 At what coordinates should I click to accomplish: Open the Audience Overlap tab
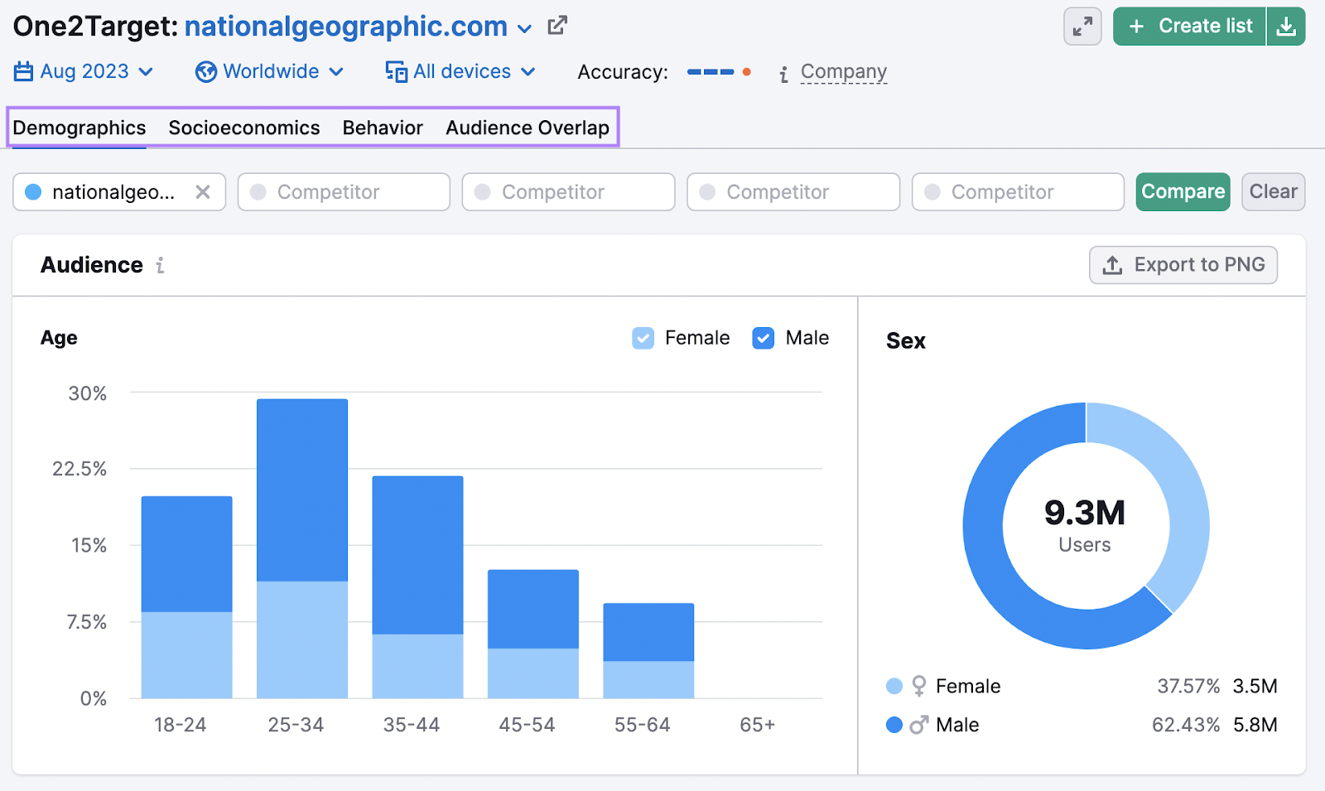[528, 128]
